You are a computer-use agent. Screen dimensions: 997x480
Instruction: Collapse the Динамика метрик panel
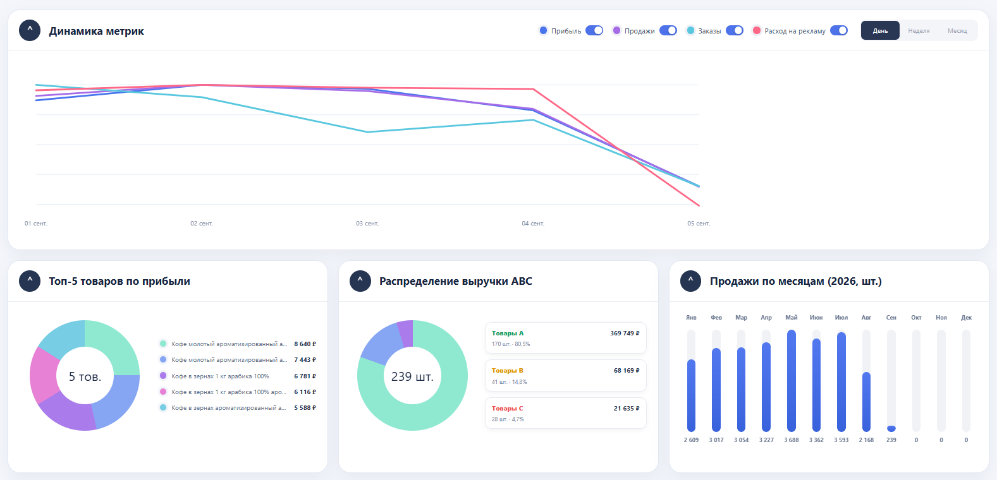tap(30, 30)
